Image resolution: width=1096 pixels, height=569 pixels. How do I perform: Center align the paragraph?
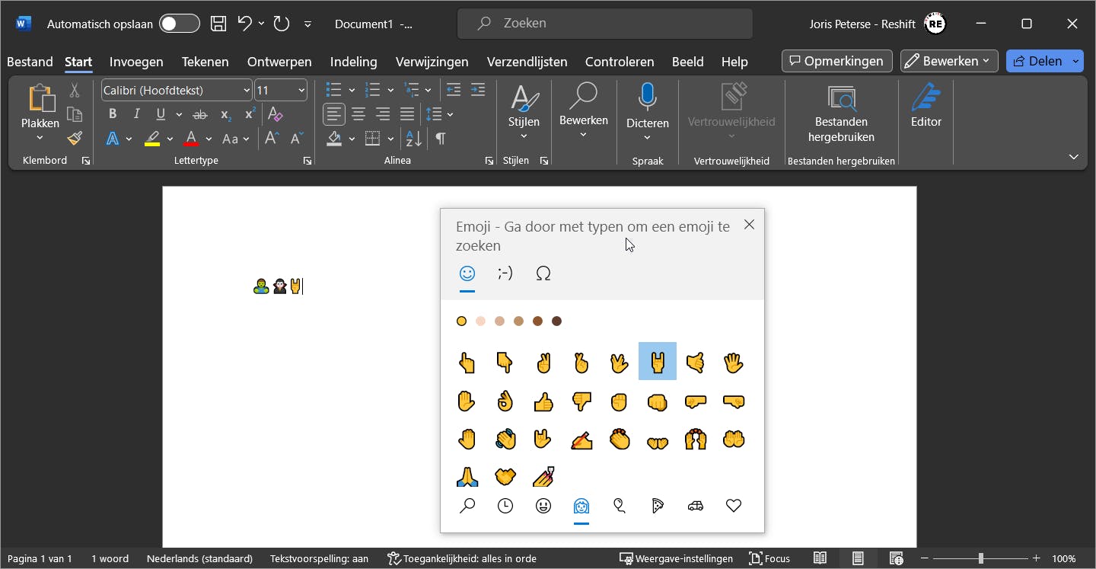point(358,114)
